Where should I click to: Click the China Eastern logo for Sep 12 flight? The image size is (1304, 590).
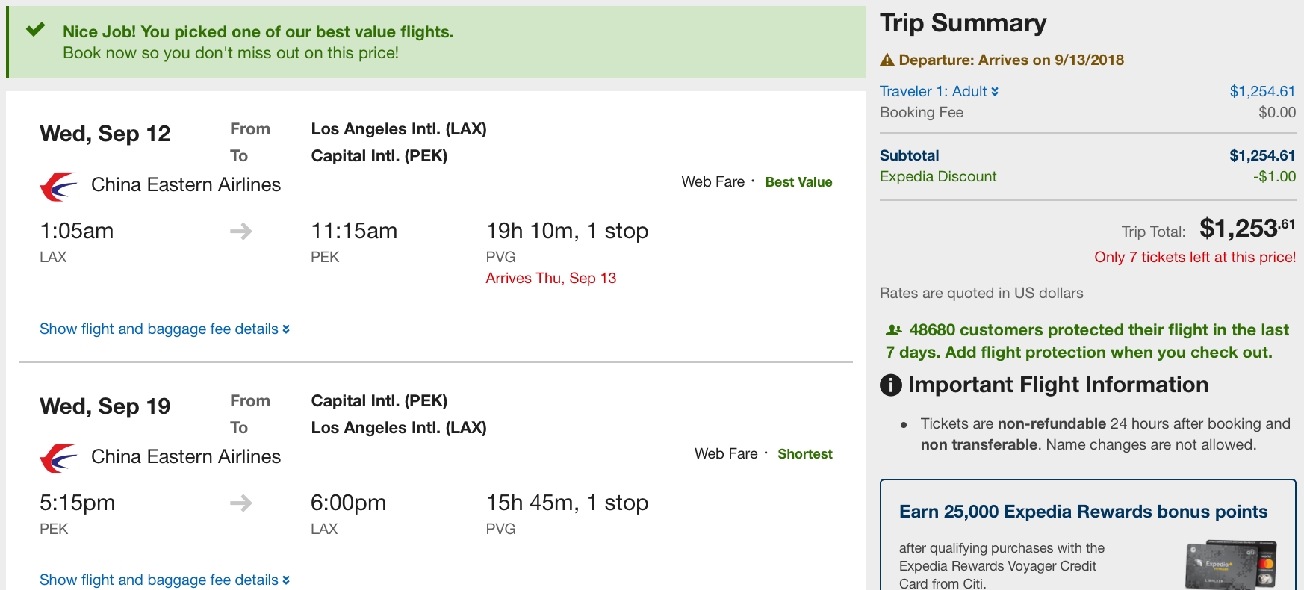coord(58,186)
